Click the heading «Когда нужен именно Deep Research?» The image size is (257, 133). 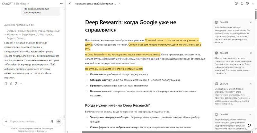117,105
